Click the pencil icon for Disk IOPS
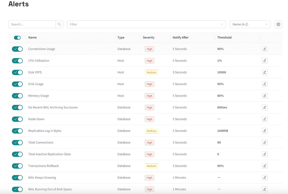Viewport: 288px width, 194px height. coord(265,72)
